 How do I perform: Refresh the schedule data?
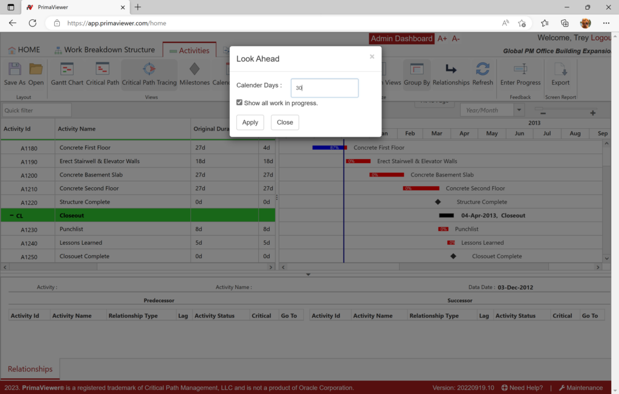click(482, 69)
